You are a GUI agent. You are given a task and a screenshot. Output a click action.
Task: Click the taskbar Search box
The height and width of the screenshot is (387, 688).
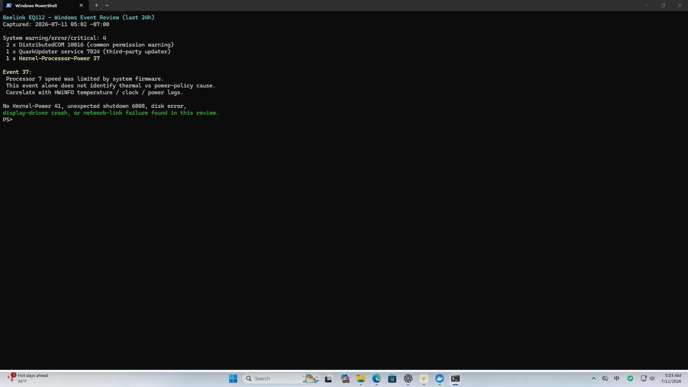[282, 378]
